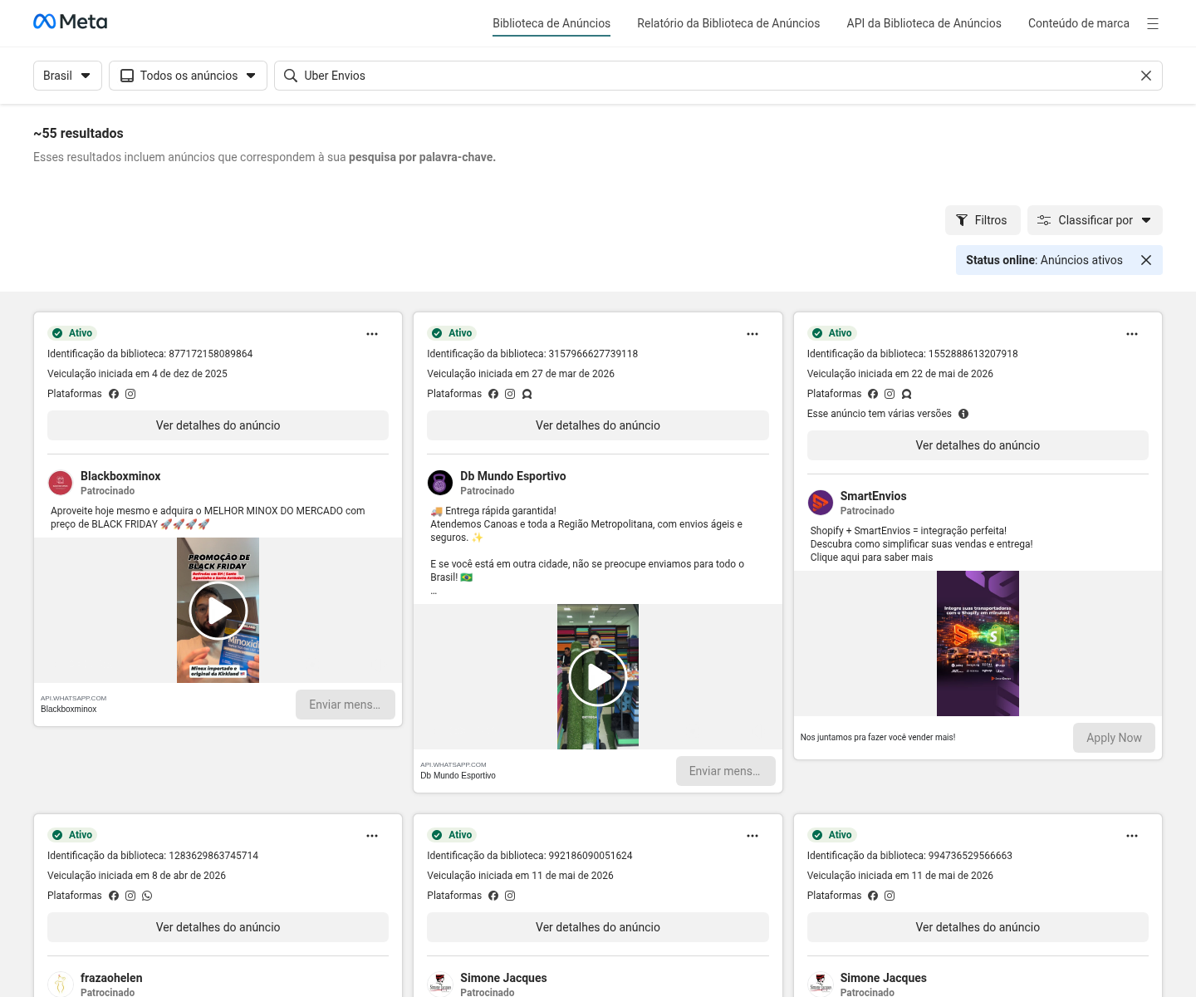Open Conteúdo de marca tab

tap(1079, 23)
